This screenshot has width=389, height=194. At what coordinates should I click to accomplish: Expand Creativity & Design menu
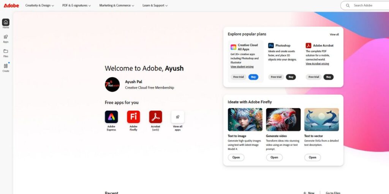(40, 5)
